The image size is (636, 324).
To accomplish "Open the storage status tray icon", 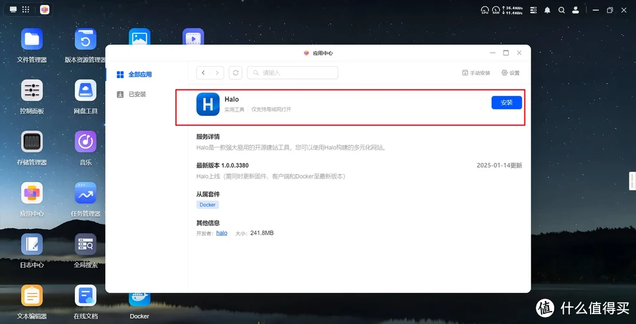I will [x=534, y=10].
